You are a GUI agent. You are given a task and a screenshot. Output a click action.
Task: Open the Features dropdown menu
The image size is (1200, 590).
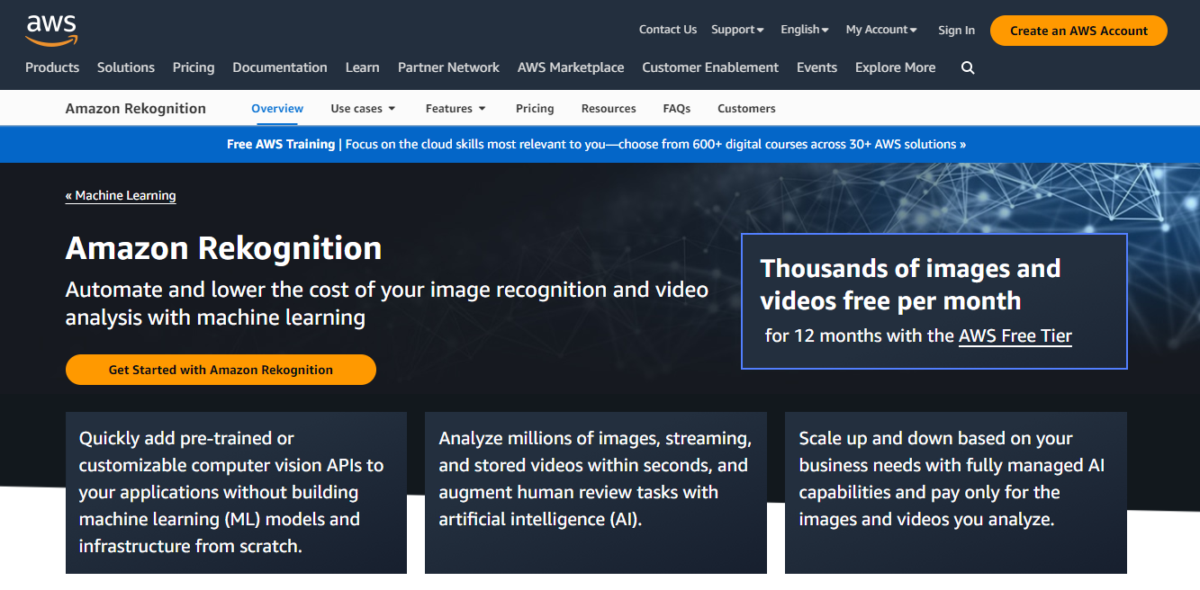coord(456,108)
